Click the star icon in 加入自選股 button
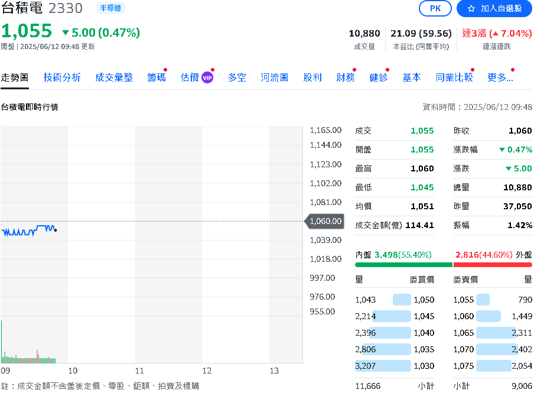The height and width of the screenshot is (393, 534). click(x=471, y=8)
